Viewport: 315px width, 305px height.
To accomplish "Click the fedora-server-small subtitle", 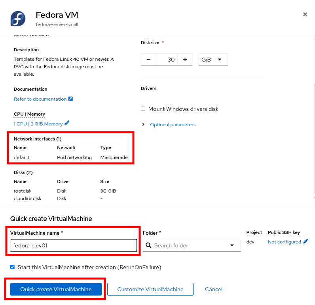I will 57,24.
